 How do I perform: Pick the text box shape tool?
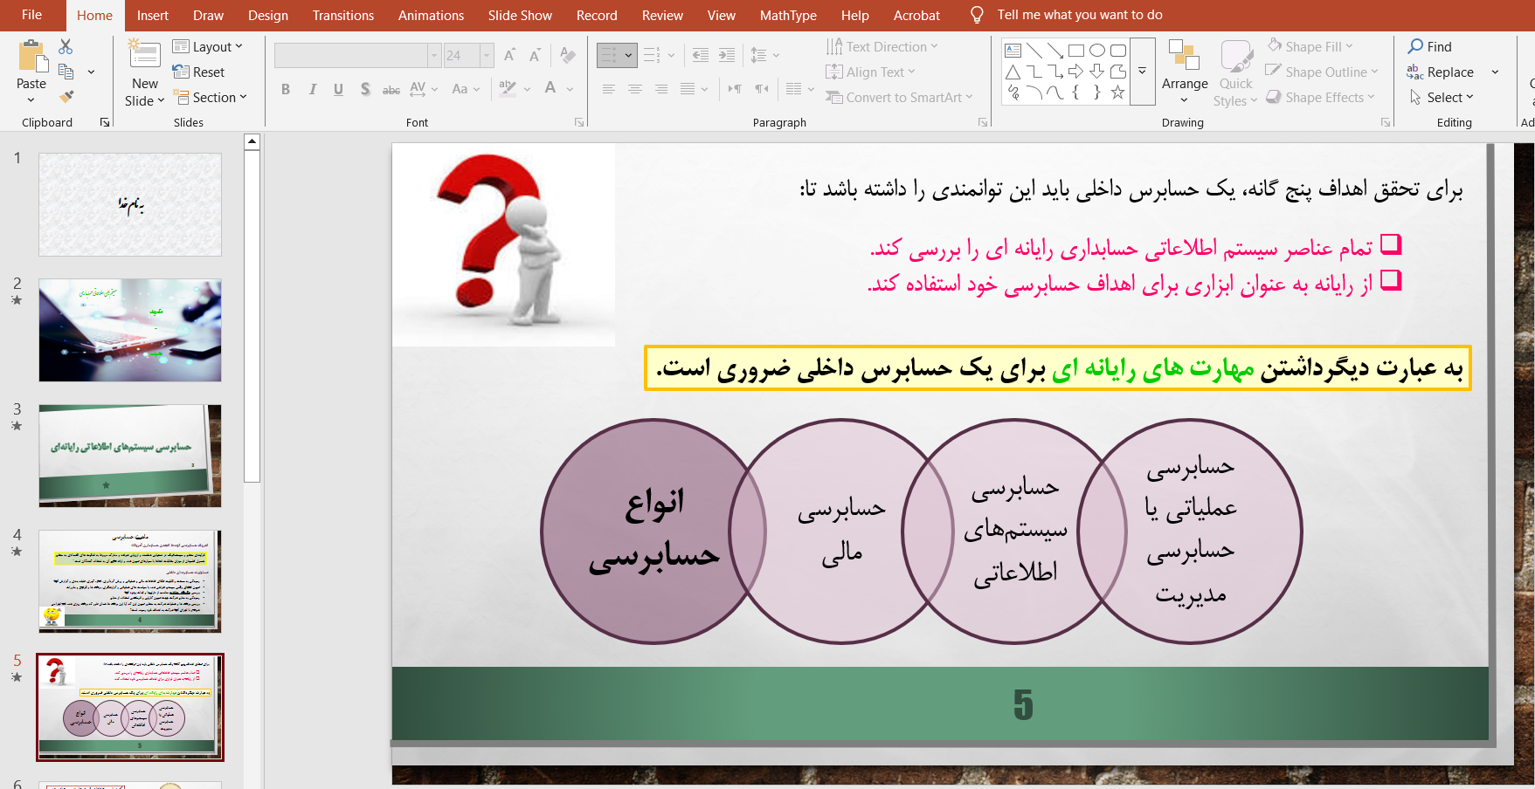1013,51
